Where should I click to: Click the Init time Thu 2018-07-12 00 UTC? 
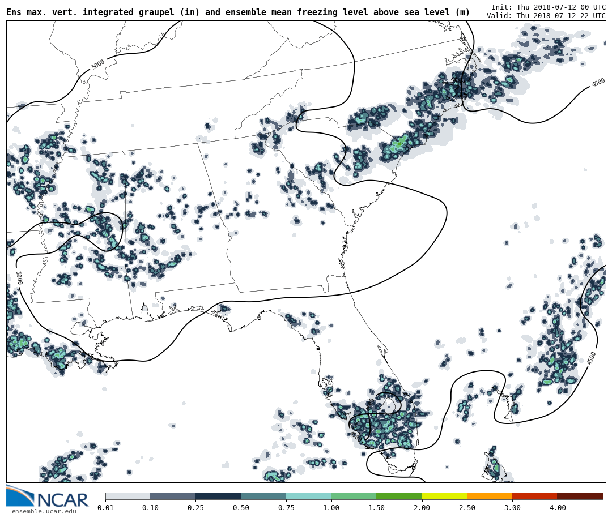[x=548, y=7]
